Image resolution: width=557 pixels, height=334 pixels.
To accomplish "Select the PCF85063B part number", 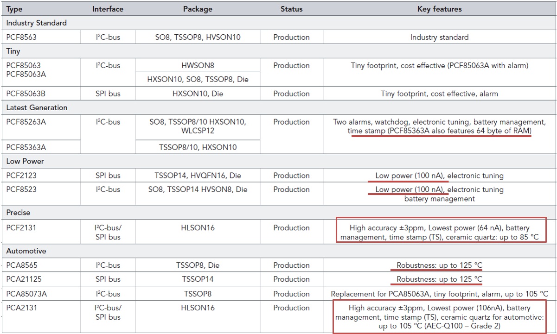I will [x=26, y=94].
